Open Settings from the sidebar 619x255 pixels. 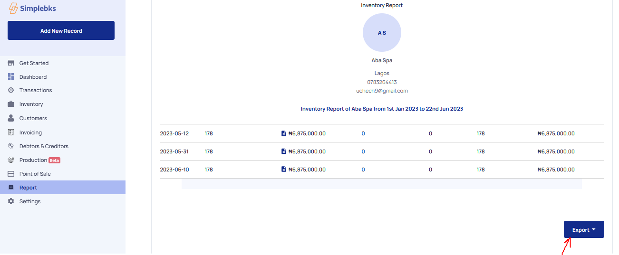pos(30,201)
